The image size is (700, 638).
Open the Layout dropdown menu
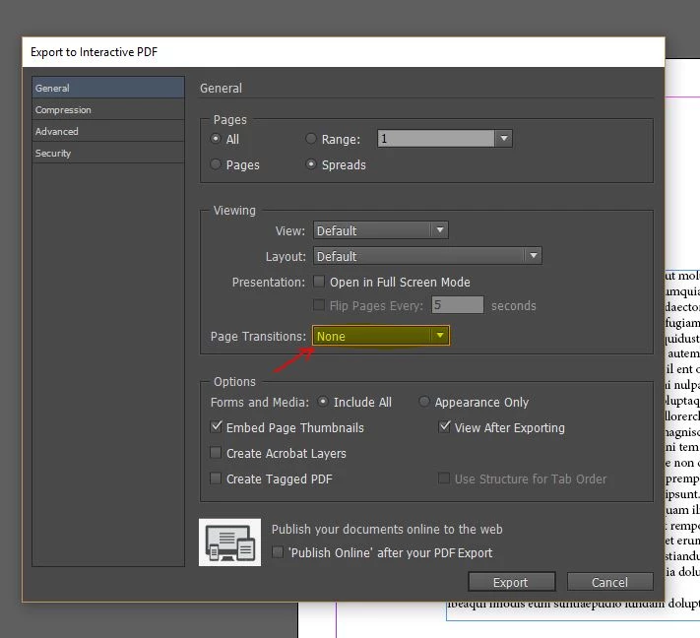427,256
